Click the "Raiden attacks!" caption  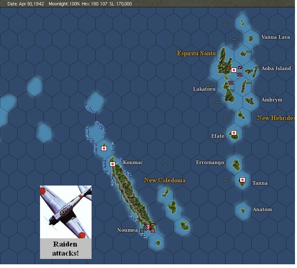click(x=65, y=249)
